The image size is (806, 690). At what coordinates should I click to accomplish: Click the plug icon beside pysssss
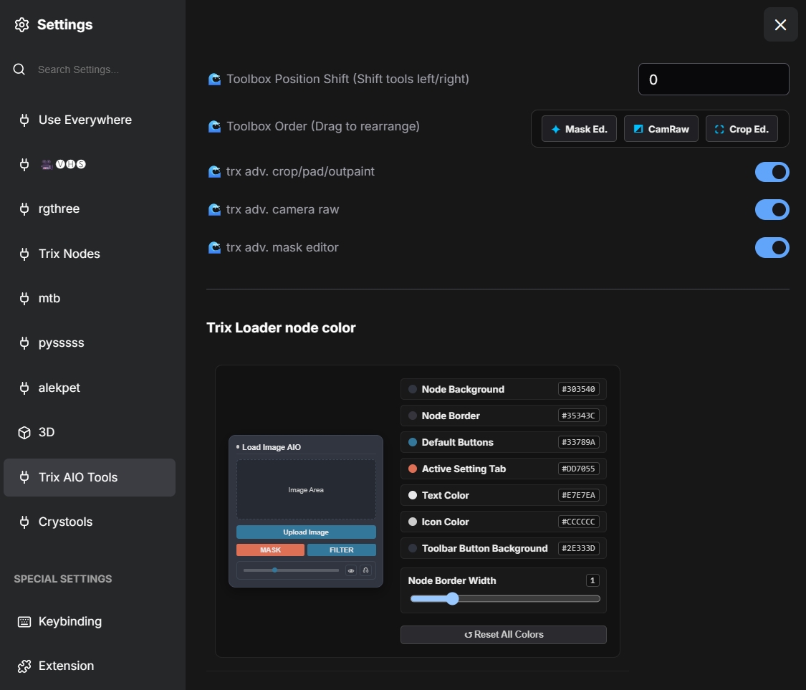click(24, 343)
